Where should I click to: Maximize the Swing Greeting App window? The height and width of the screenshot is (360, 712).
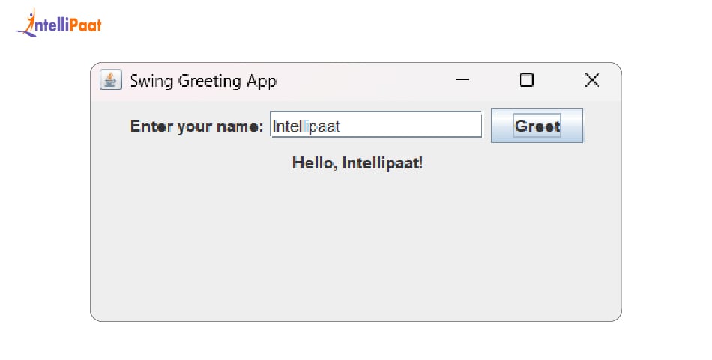point(526,80)
